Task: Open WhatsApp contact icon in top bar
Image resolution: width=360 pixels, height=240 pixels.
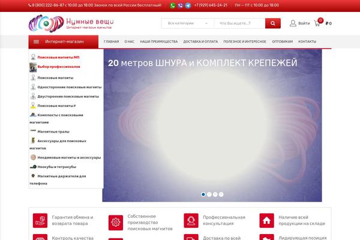Action: (x=172, y=5)
